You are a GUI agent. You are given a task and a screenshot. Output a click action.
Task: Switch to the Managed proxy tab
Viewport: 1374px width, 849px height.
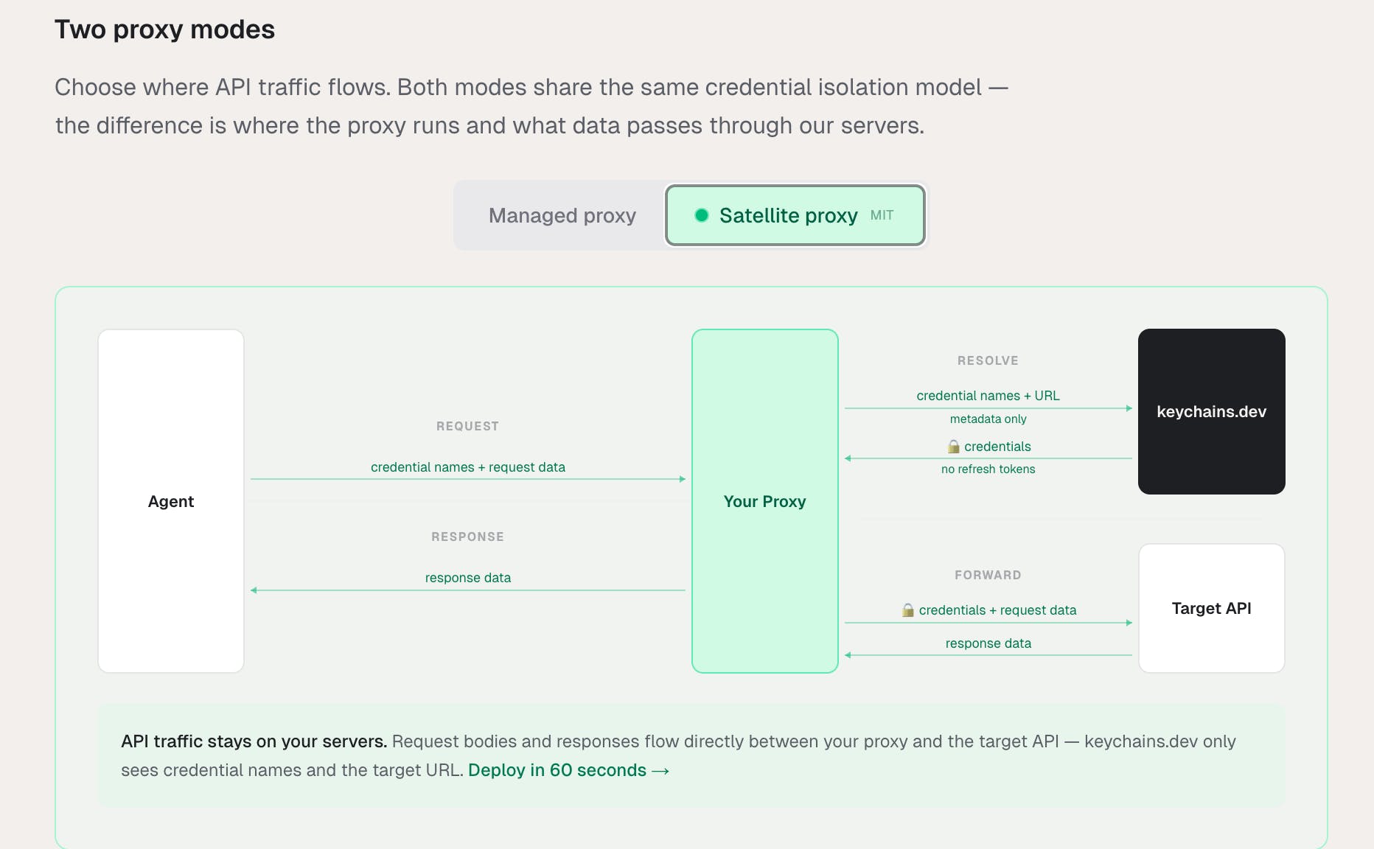pyautogui.click(x=562, y=216)
